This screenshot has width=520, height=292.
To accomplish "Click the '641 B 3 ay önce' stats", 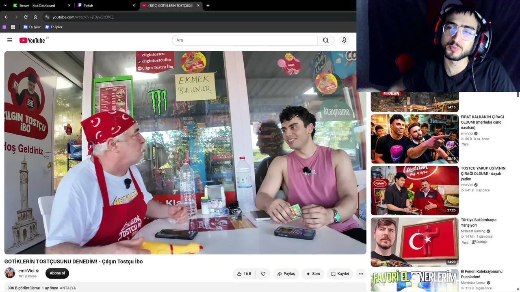I will (475, 190).
